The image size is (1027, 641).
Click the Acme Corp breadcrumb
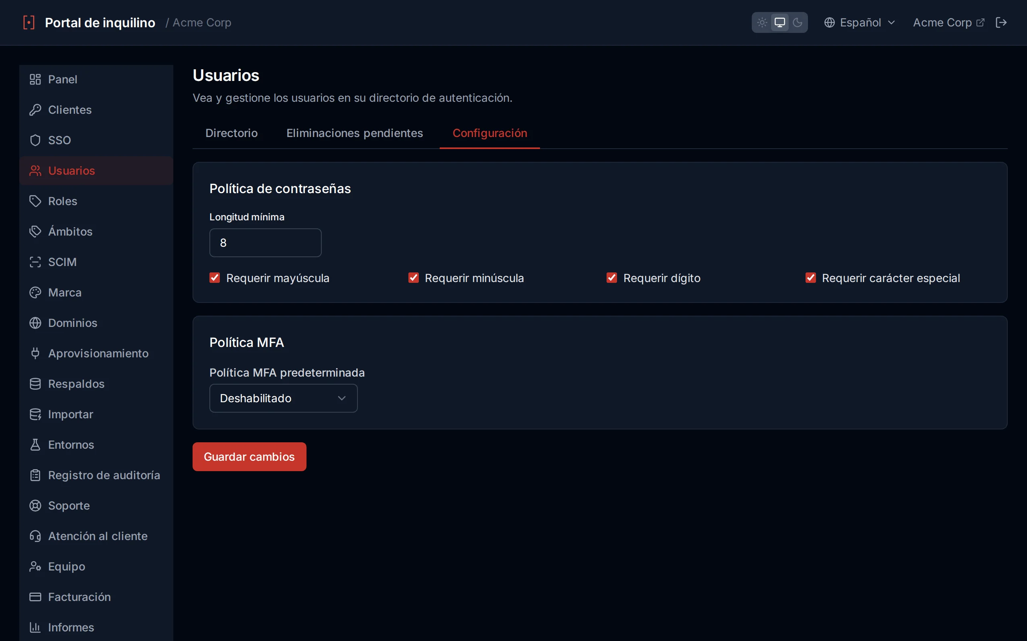pyautogui.click(x=202, y=22)
